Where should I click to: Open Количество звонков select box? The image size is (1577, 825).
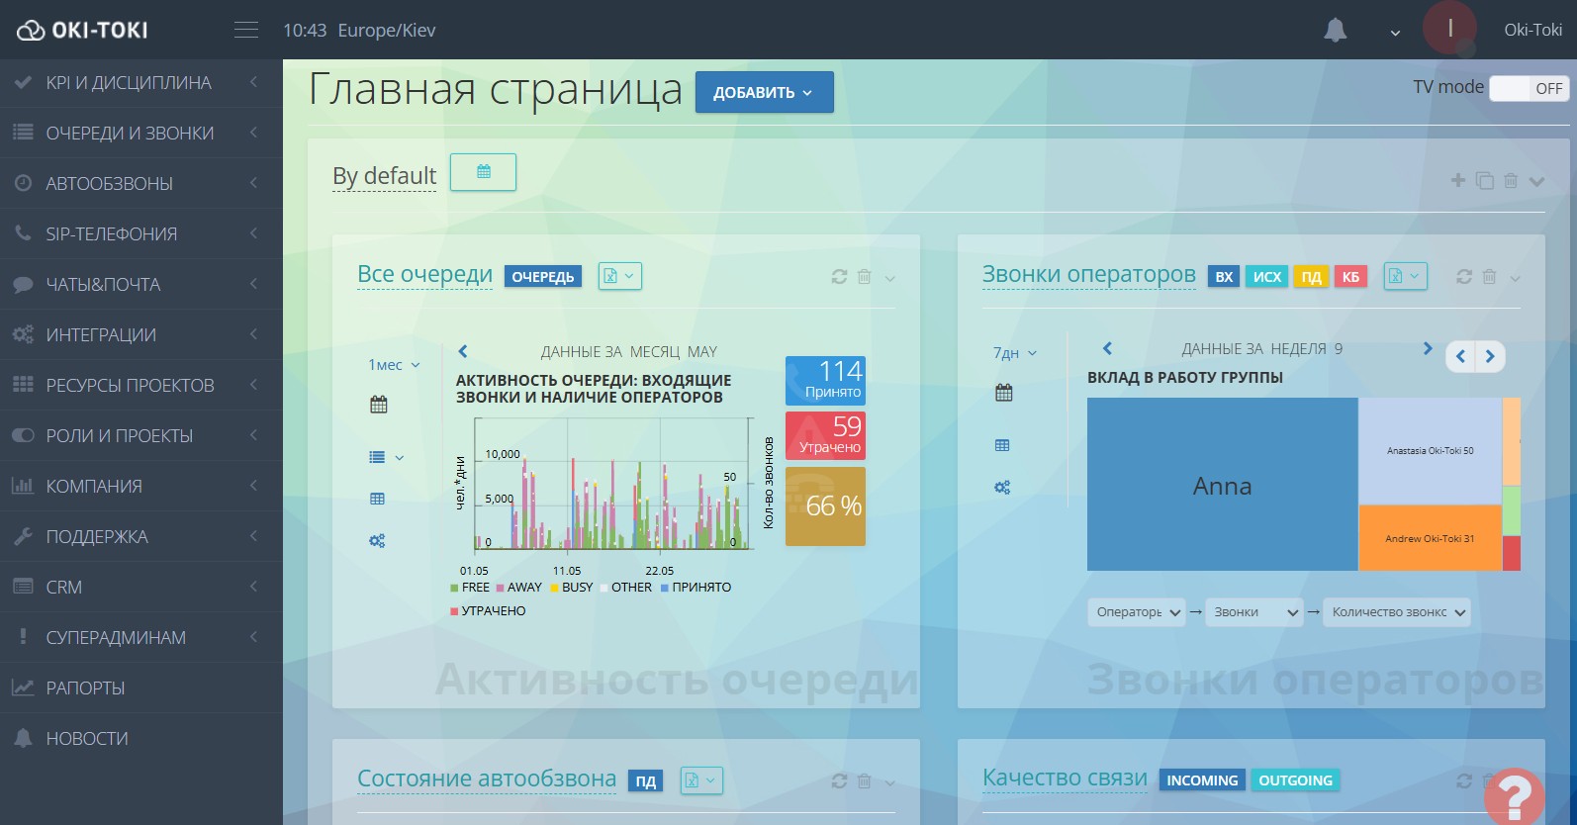[x=1396, y=612]
